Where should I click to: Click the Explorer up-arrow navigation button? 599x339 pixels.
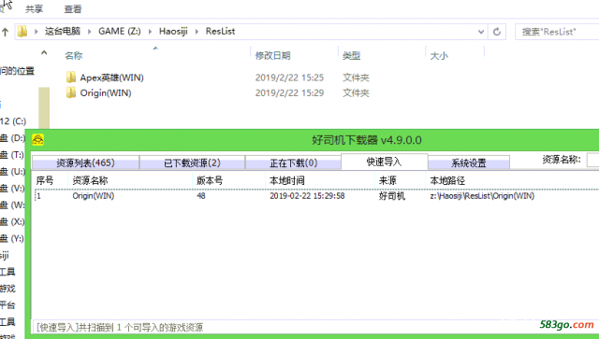(5, 32)
